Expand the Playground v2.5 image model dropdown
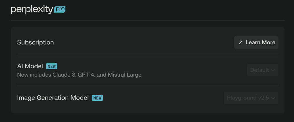 tap(251, 98)
